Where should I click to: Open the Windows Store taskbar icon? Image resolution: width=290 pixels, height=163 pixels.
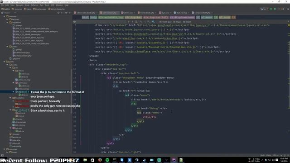(x=92, y=160)
